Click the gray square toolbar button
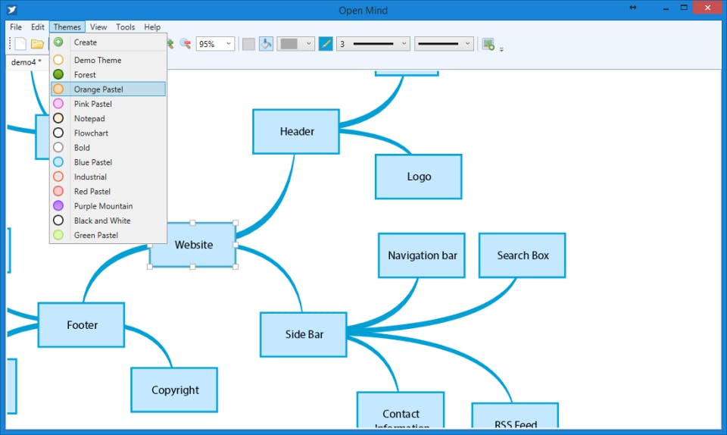Image resolution: width=727 pixels, height=435 pixels. [248, 44]
